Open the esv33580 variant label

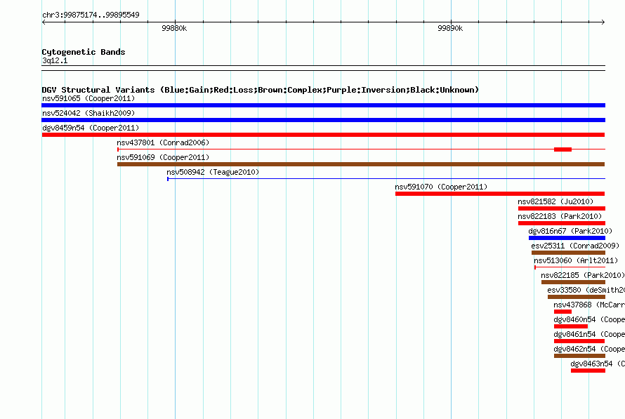[x=586, y=290]
